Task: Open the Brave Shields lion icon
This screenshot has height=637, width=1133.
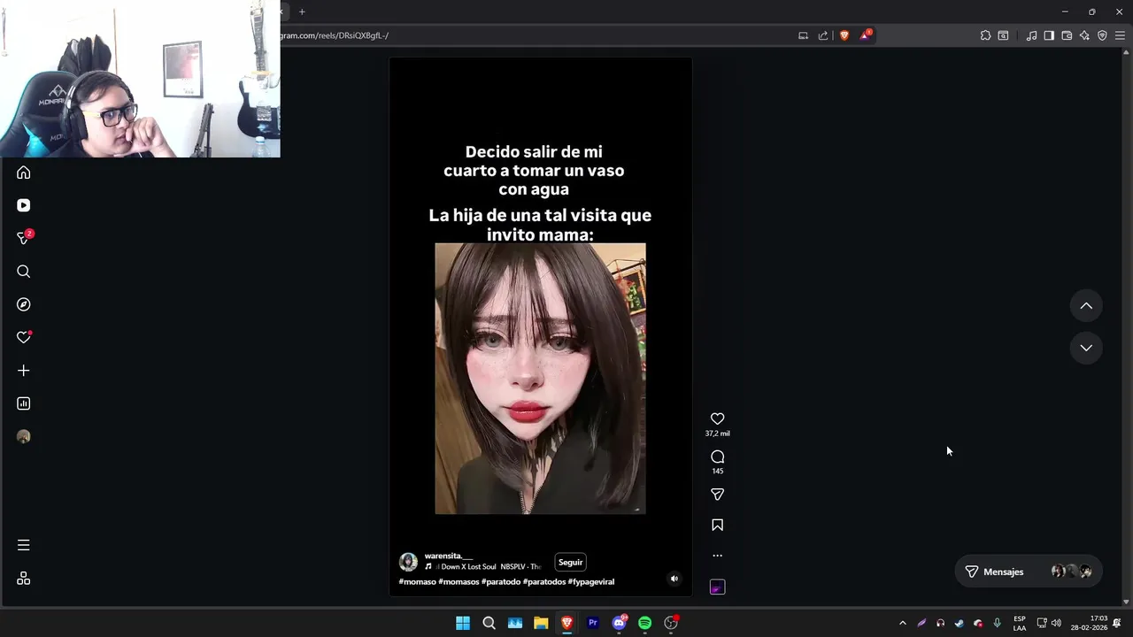Action: [844, 35]
